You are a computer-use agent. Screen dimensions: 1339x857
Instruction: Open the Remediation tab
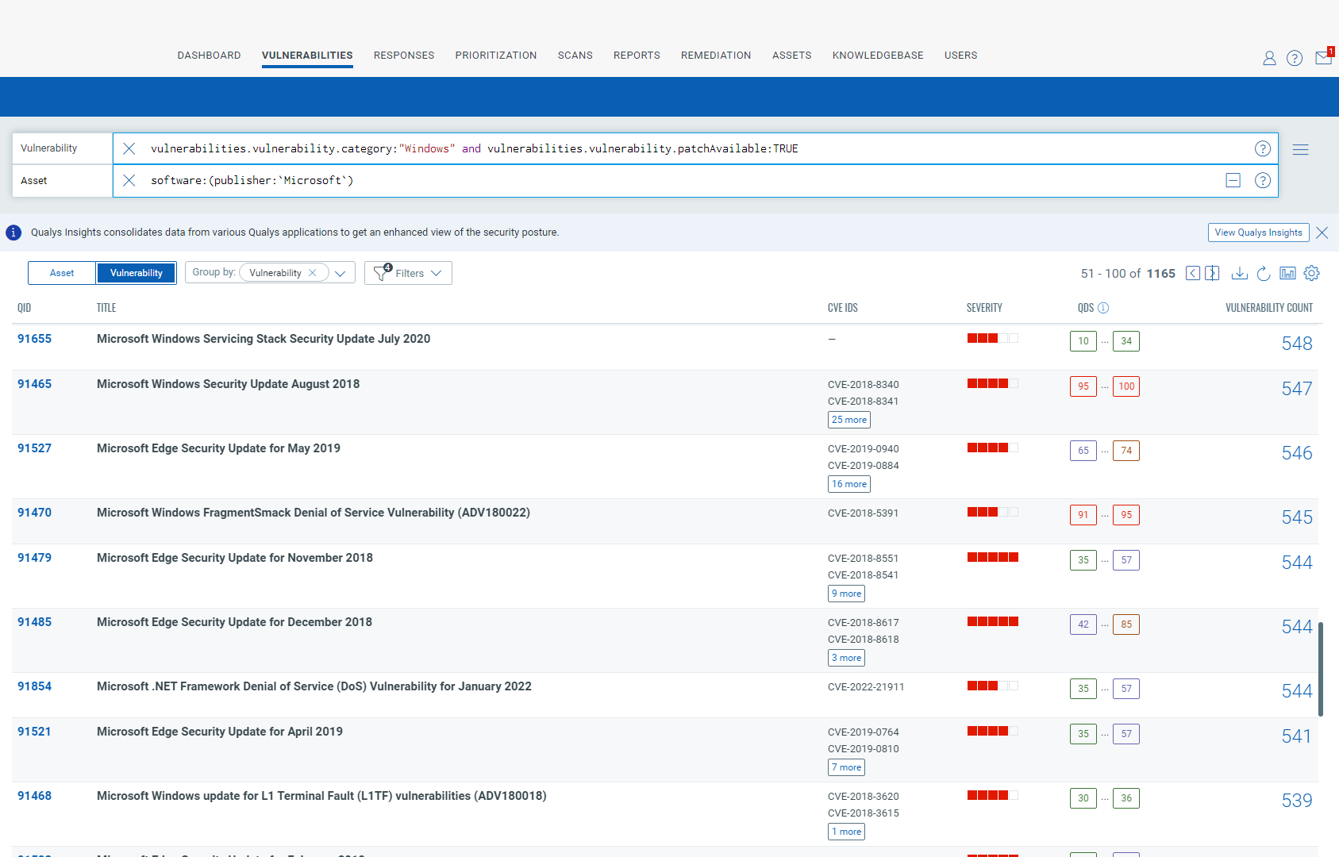[716, 56]
